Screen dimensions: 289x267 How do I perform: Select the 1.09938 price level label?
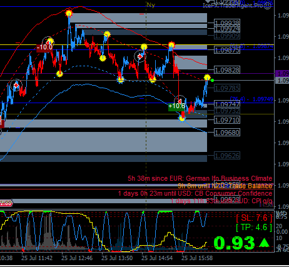[x=227, y=23]
